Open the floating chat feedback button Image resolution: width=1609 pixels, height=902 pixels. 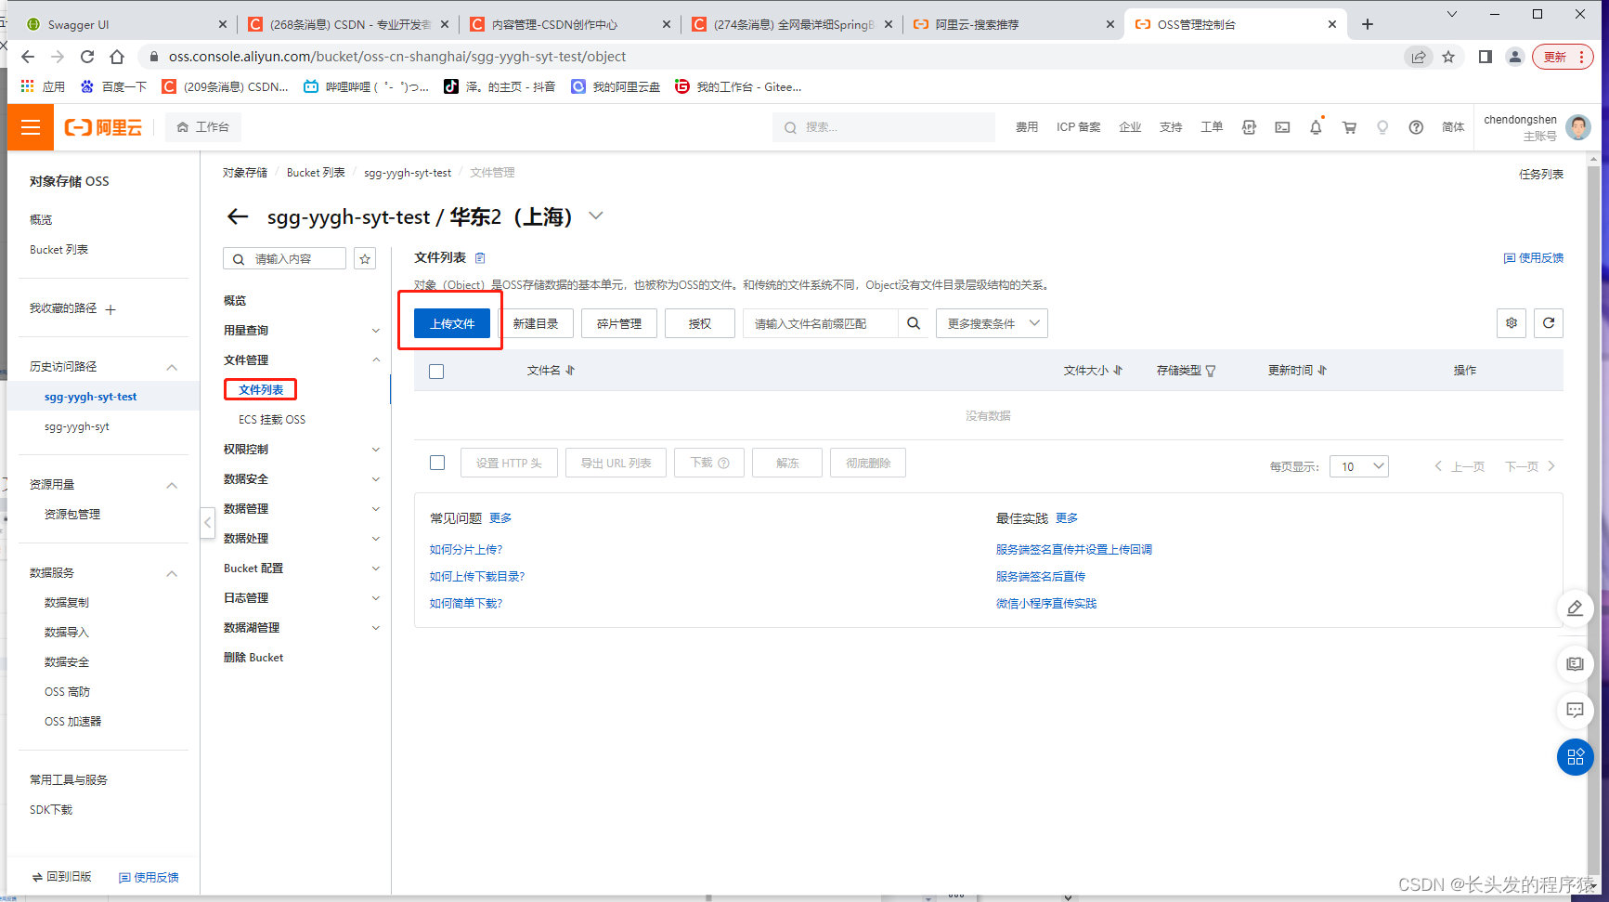pyautogui.click(x=1576, y=711)
